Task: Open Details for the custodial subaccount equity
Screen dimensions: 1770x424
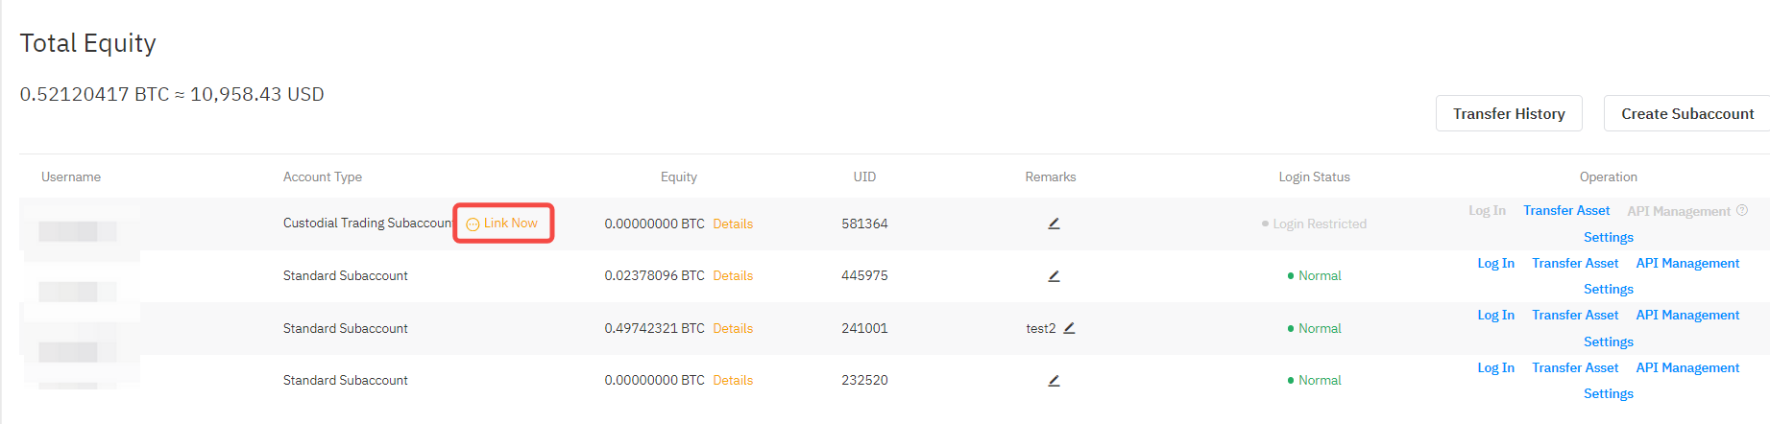Action: (733, 224)
